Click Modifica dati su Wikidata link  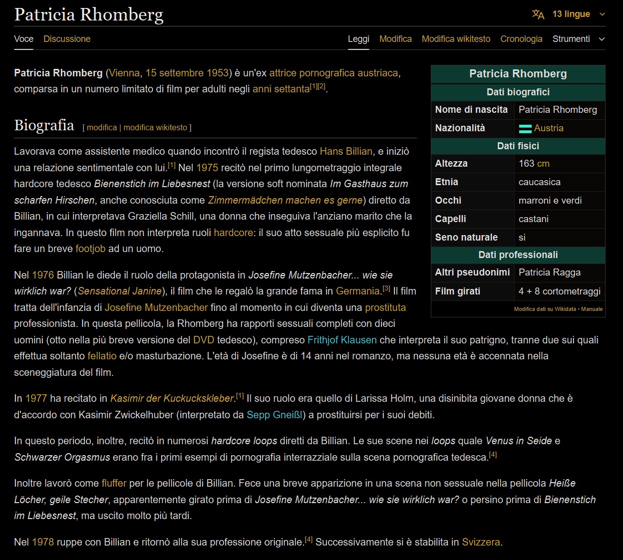point(545,309)
